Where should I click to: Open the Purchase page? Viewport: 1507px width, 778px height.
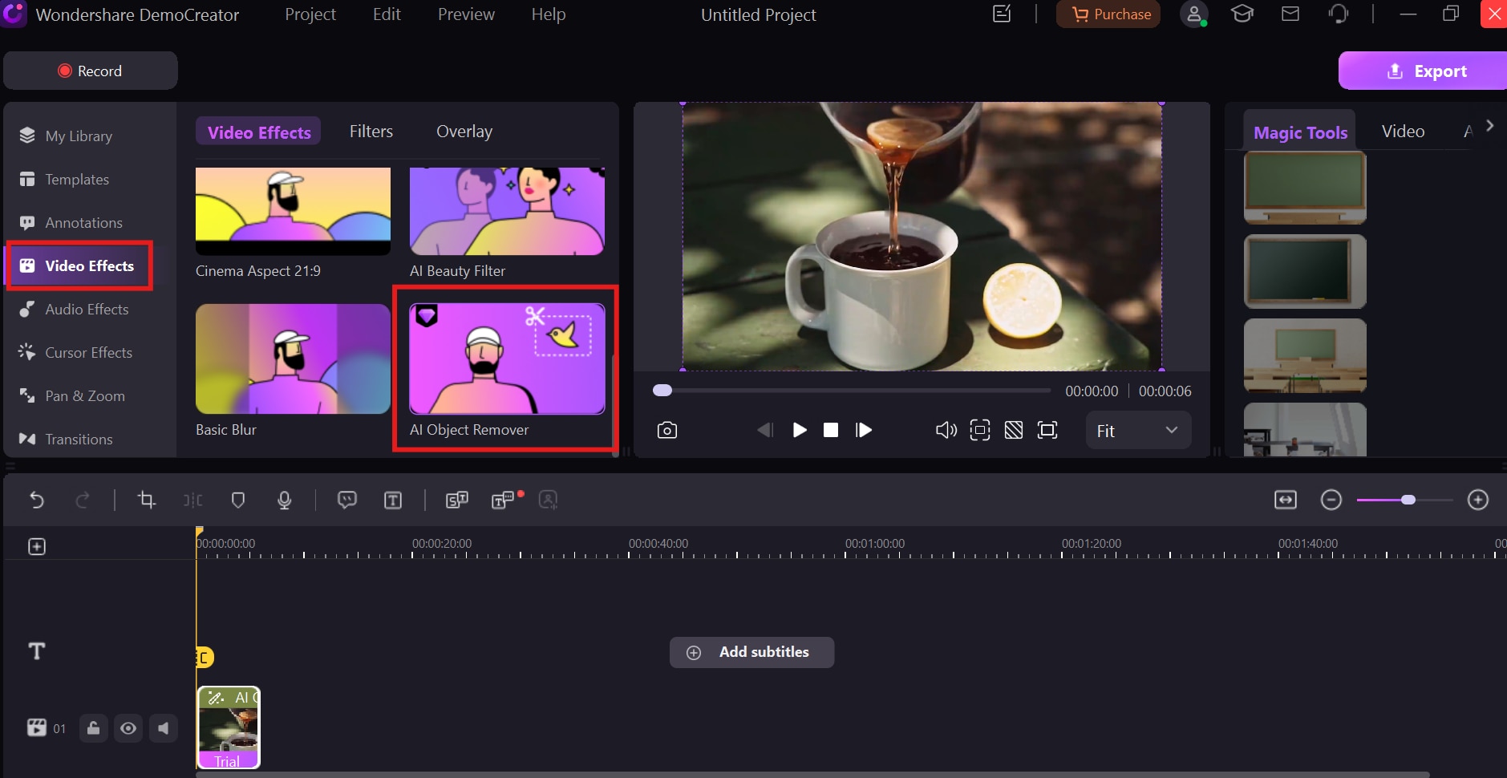click(1108, 14)
